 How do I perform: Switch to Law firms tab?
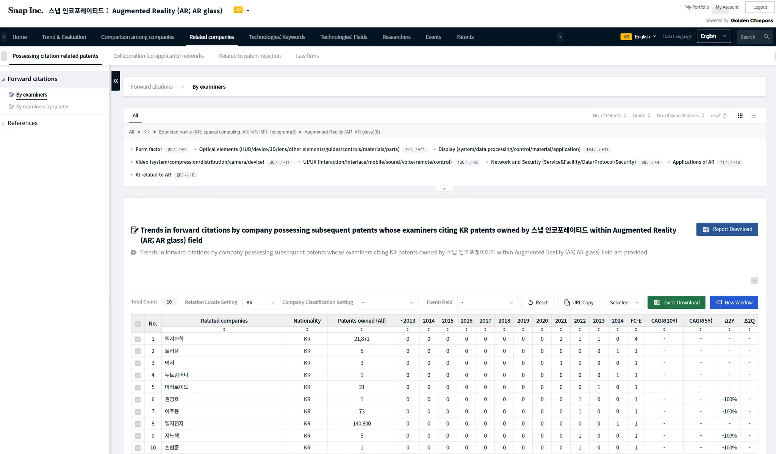(x=307, y=56)
